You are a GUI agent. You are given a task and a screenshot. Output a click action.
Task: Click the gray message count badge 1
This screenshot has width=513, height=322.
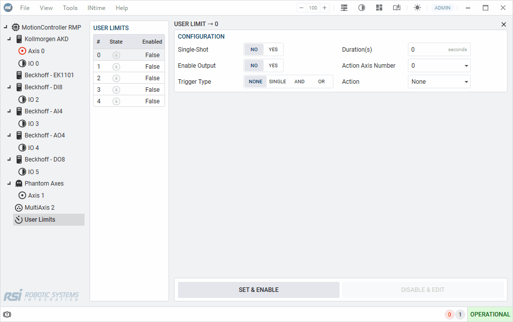pos(460,314)
